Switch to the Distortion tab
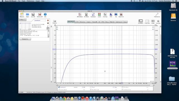 [x=83, y=22]
